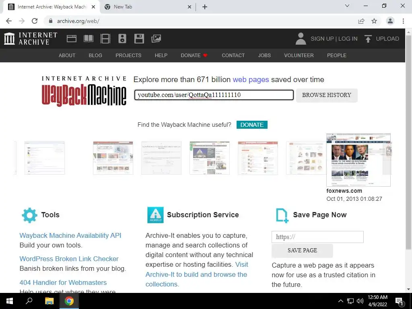
Task: Open the Internet Archive home logo
Action: click(x=31, y=39)
